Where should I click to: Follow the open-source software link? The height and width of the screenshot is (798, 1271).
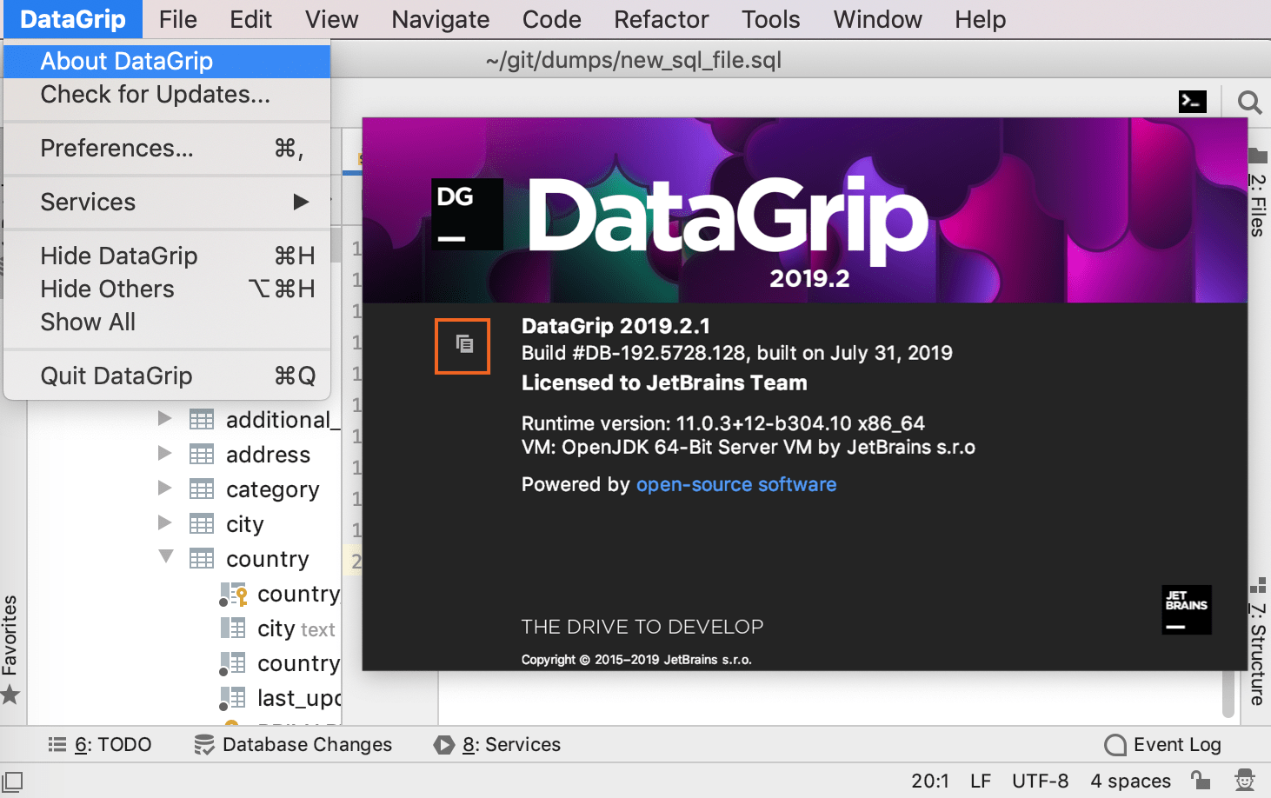pyautogui.click(x=736, y=484)
